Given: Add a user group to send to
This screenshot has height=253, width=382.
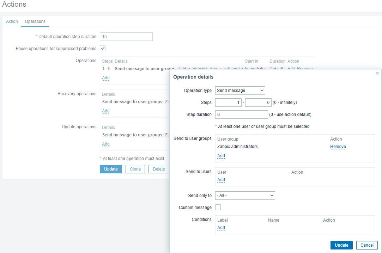Looking at the screenshot, I should coord(221,156).
